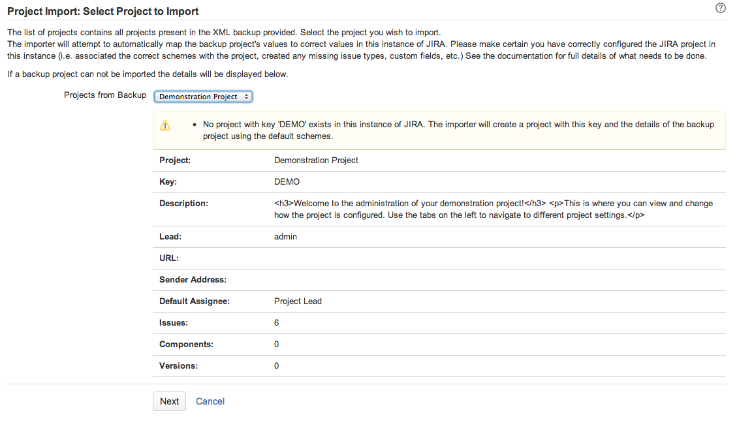
Task: Click the 'URL:' row label
Action: tap(169, 258)
